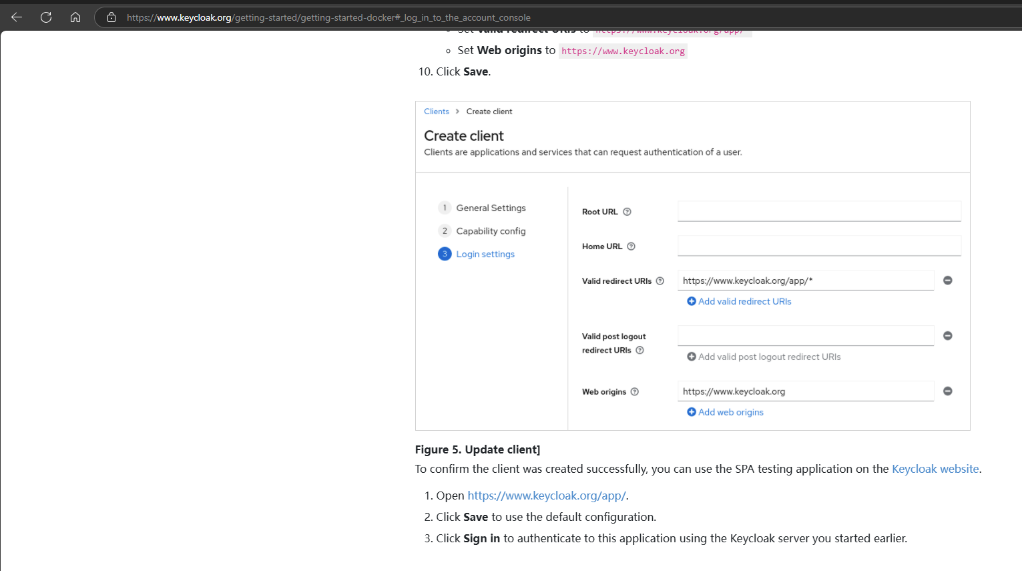Click Root URL help icon
This screenshot has height=571, width=1022.
pyautogui.click(x=627, y=212)
